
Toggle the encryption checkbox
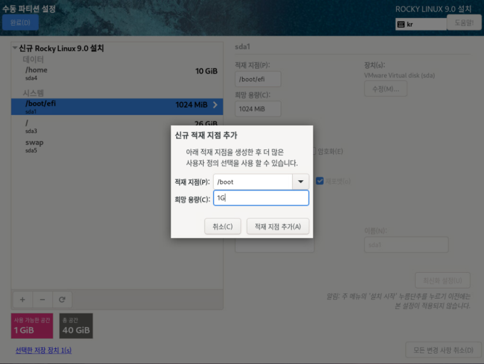[313, 151]
